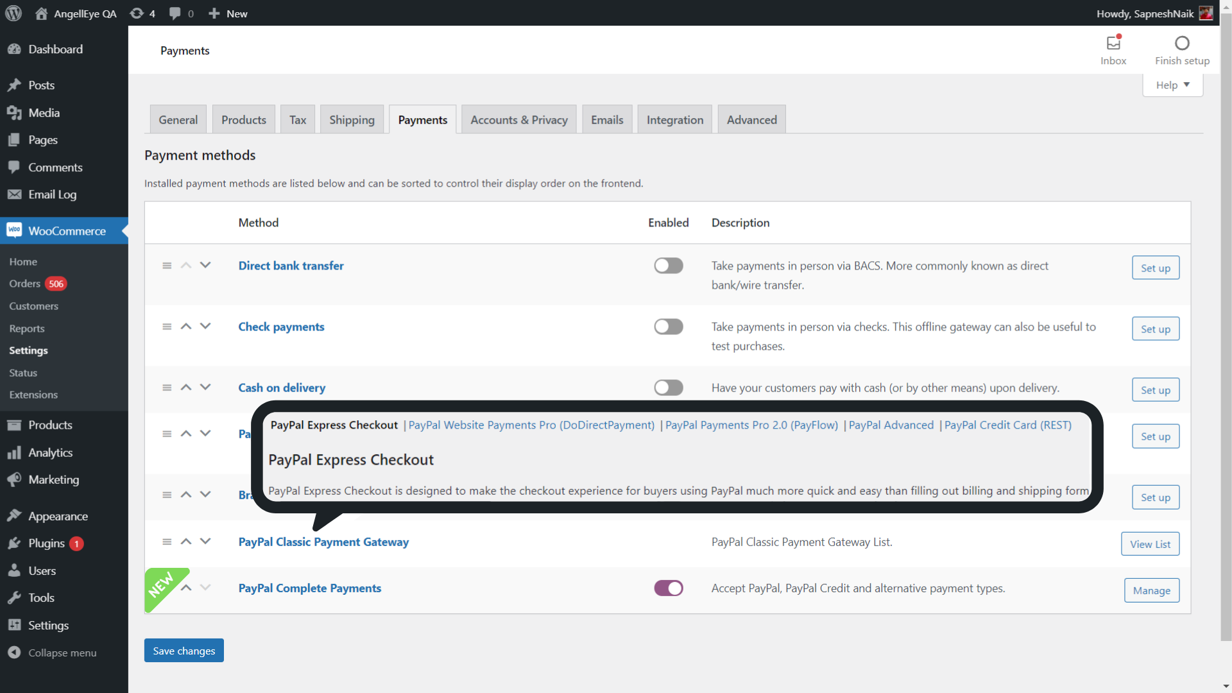The width and height of the screenshot is (1232, 693).
Task: Move PayPal Classic Payment Gateway up
Action: [186, 541]
